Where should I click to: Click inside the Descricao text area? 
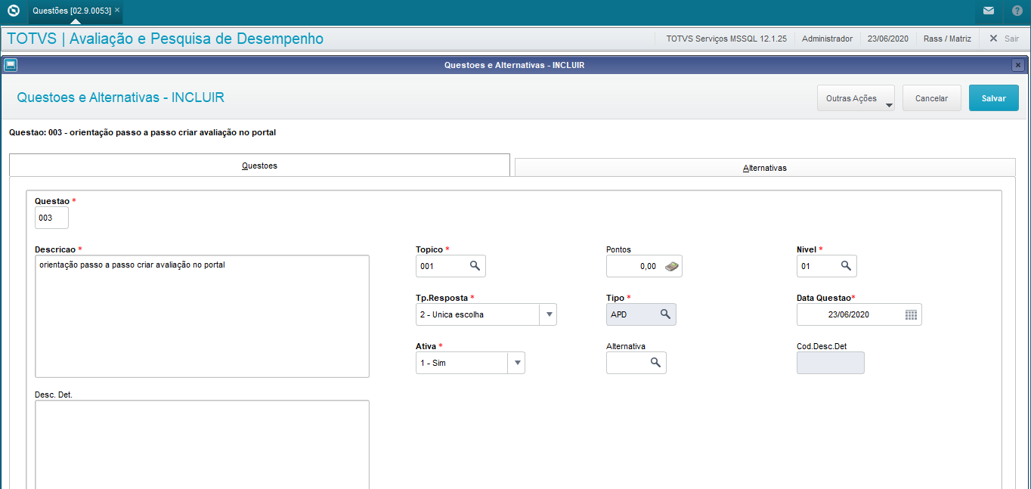tap(202, 316)
